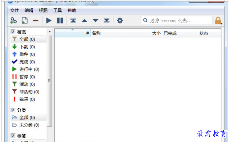Open the lock icon dropdown arrow

tap(222, 24)
